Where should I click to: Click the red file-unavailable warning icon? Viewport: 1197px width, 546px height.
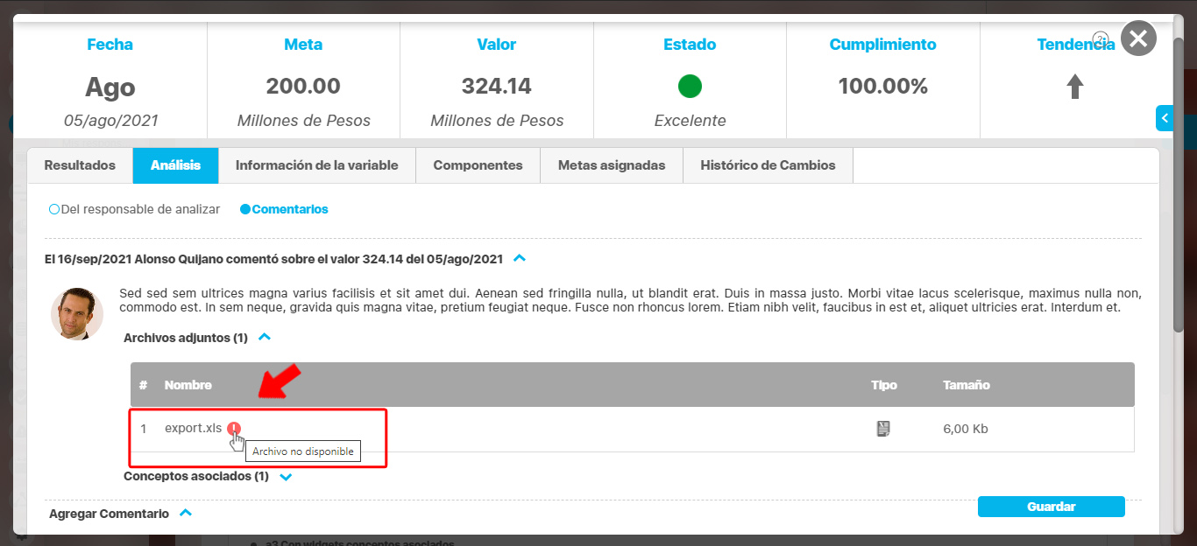coord(234,429)
